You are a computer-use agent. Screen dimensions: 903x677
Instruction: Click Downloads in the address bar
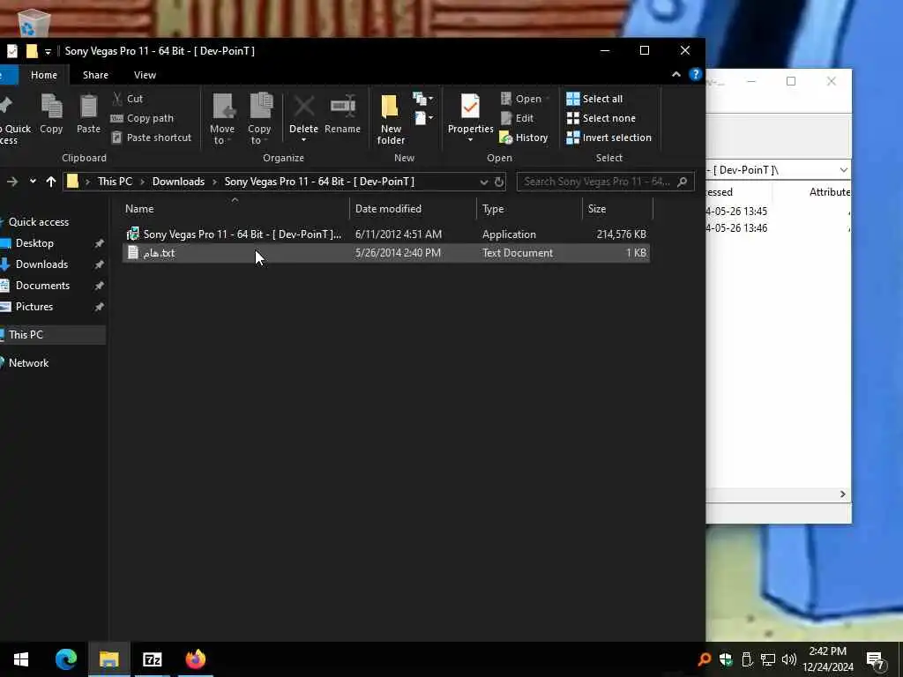click(x=178, y=182)
